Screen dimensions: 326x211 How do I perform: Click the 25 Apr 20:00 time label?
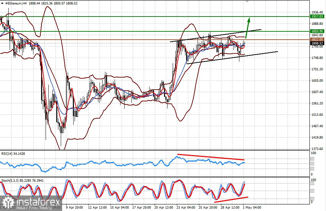pyautogui.click(x=208, y=208)
